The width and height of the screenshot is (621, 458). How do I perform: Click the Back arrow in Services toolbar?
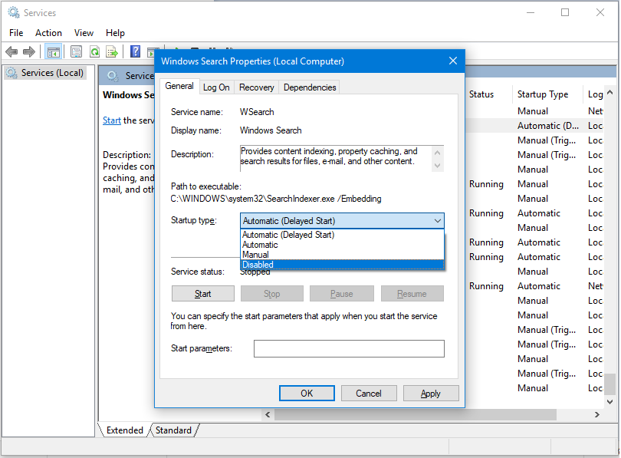11,51
